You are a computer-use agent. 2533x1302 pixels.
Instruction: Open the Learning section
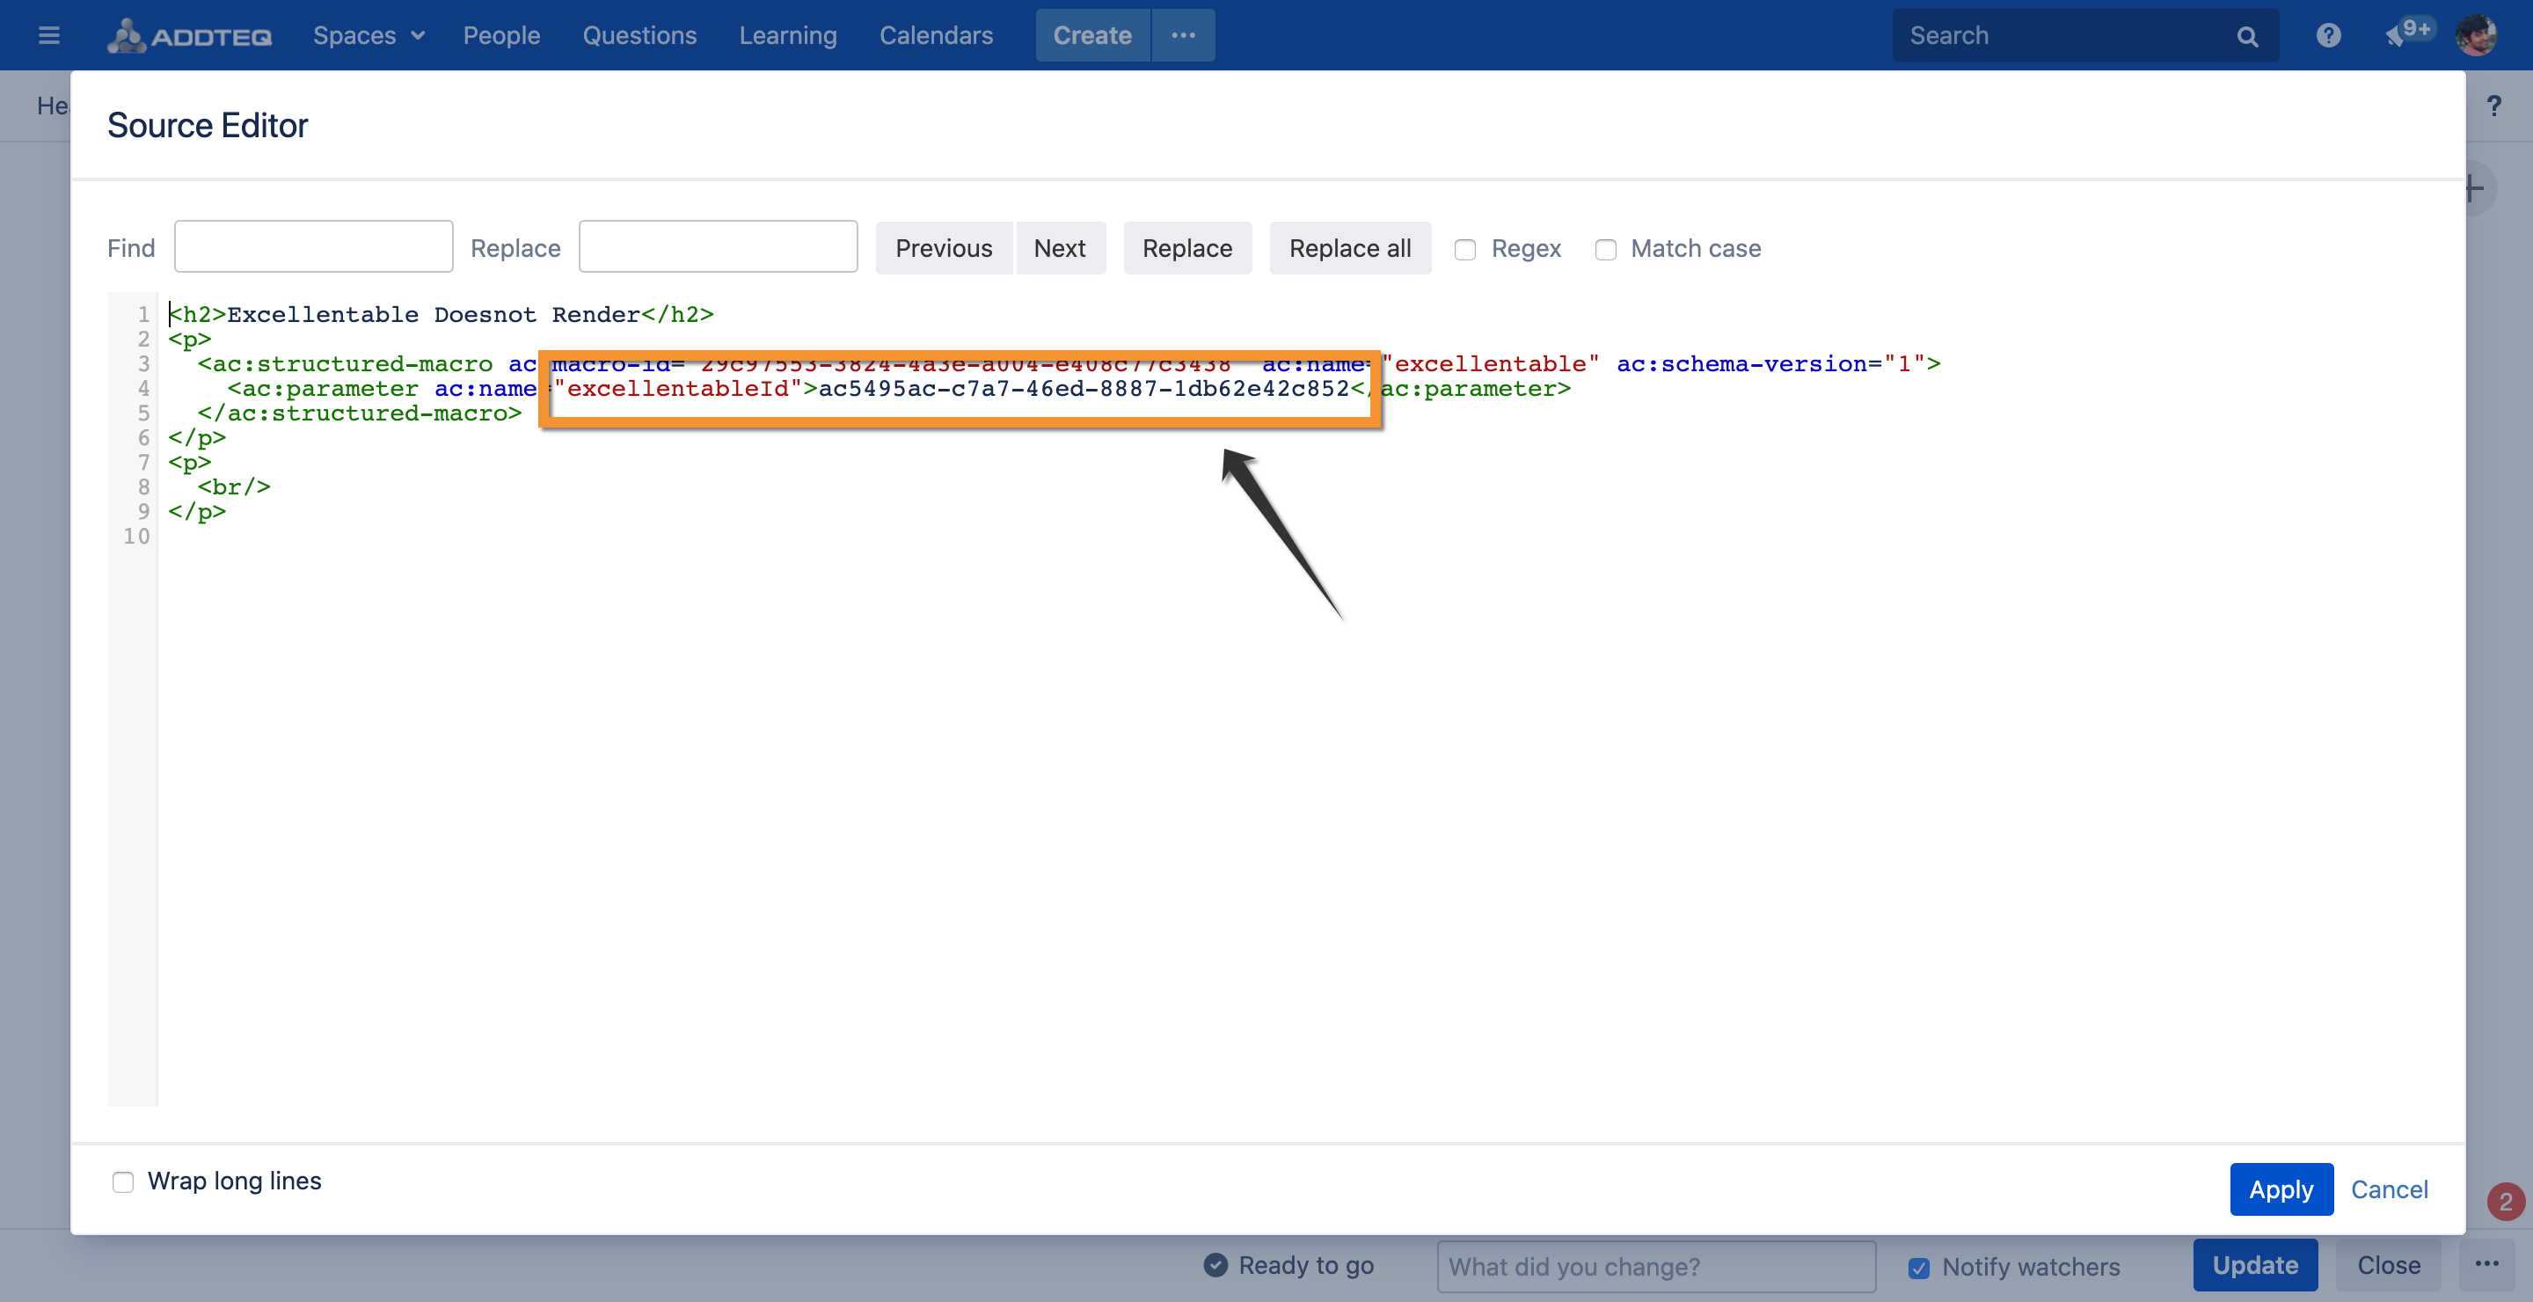pos(788,35)
